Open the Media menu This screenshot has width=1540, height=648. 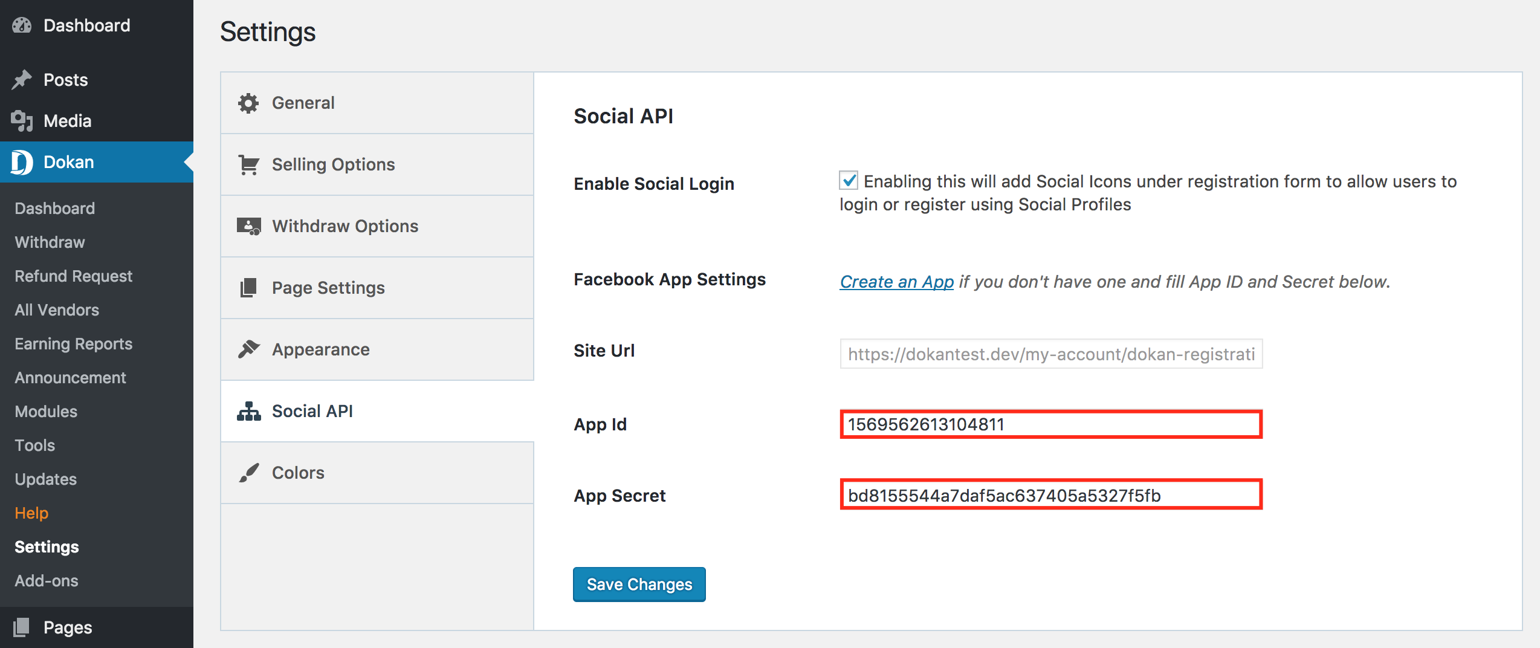(x=97, y=121)
